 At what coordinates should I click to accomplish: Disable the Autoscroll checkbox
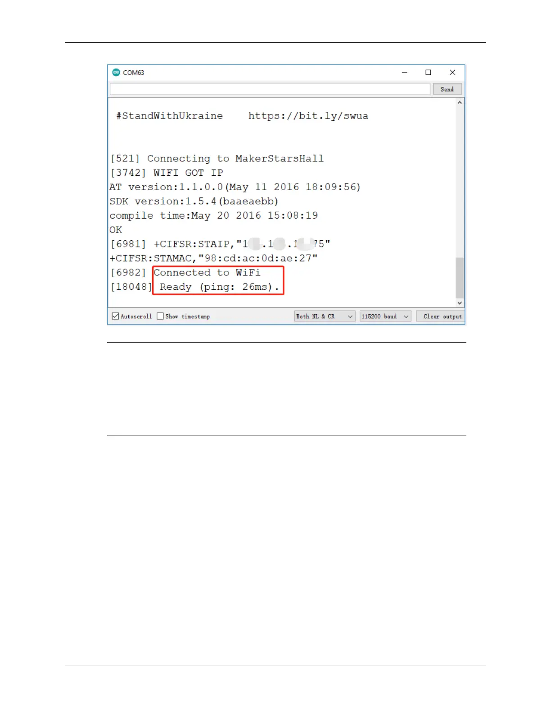tap(115, 316)
